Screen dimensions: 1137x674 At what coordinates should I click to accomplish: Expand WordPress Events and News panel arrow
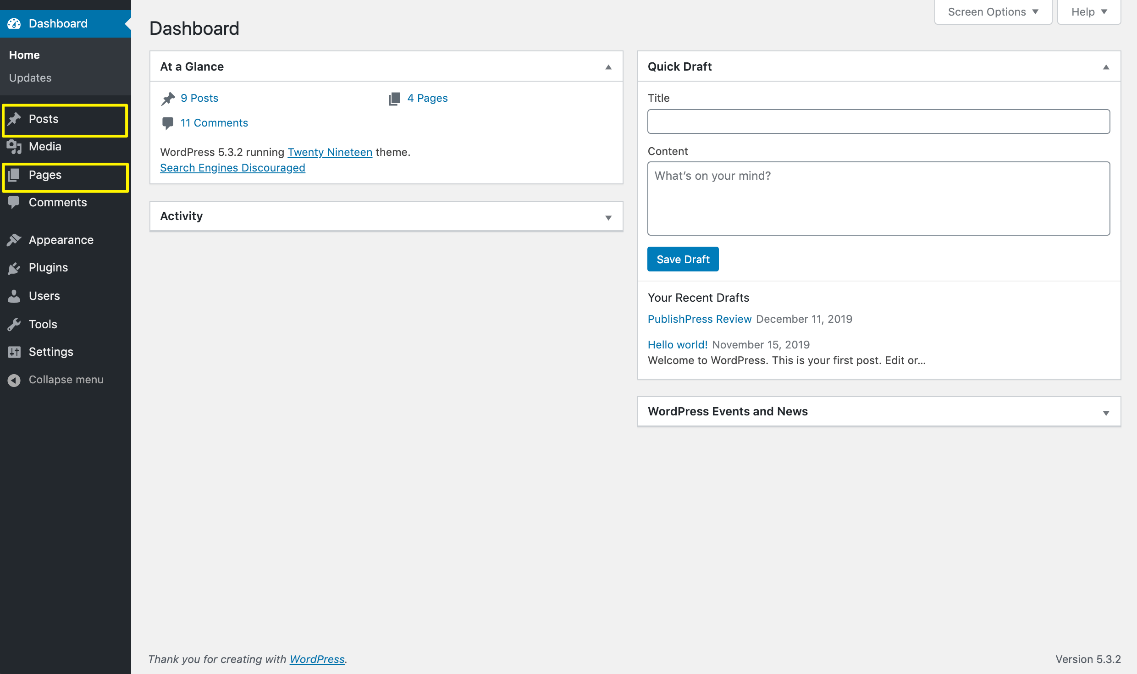click(1106, 413)
